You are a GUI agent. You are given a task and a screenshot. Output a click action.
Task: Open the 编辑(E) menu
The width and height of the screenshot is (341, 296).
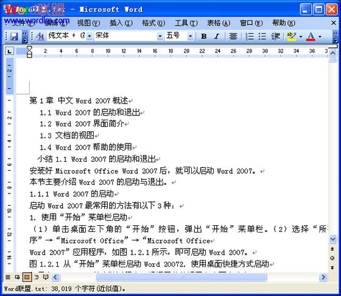[x=56, y=23]
